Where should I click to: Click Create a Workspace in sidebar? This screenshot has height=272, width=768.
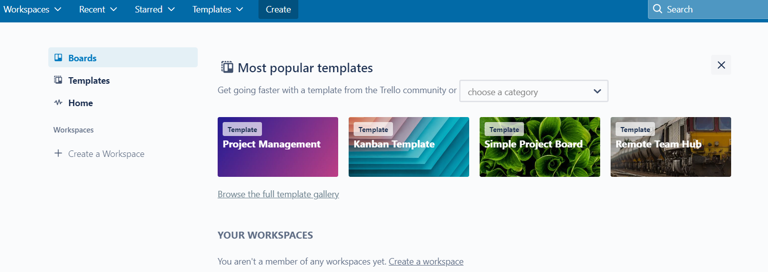pyautogui.click(x=106, y=154)
